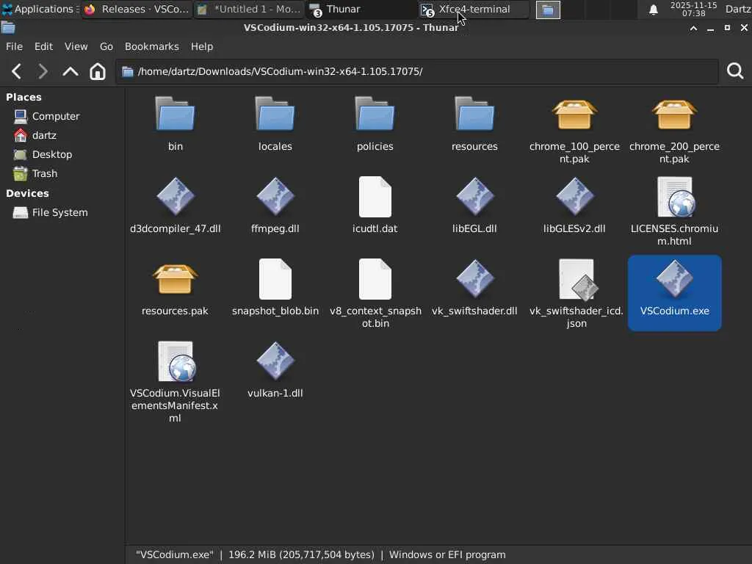The height and width of the screenshot is (564, 752).
Task: Select icudtl.dat file
Action: click(375, 206)
